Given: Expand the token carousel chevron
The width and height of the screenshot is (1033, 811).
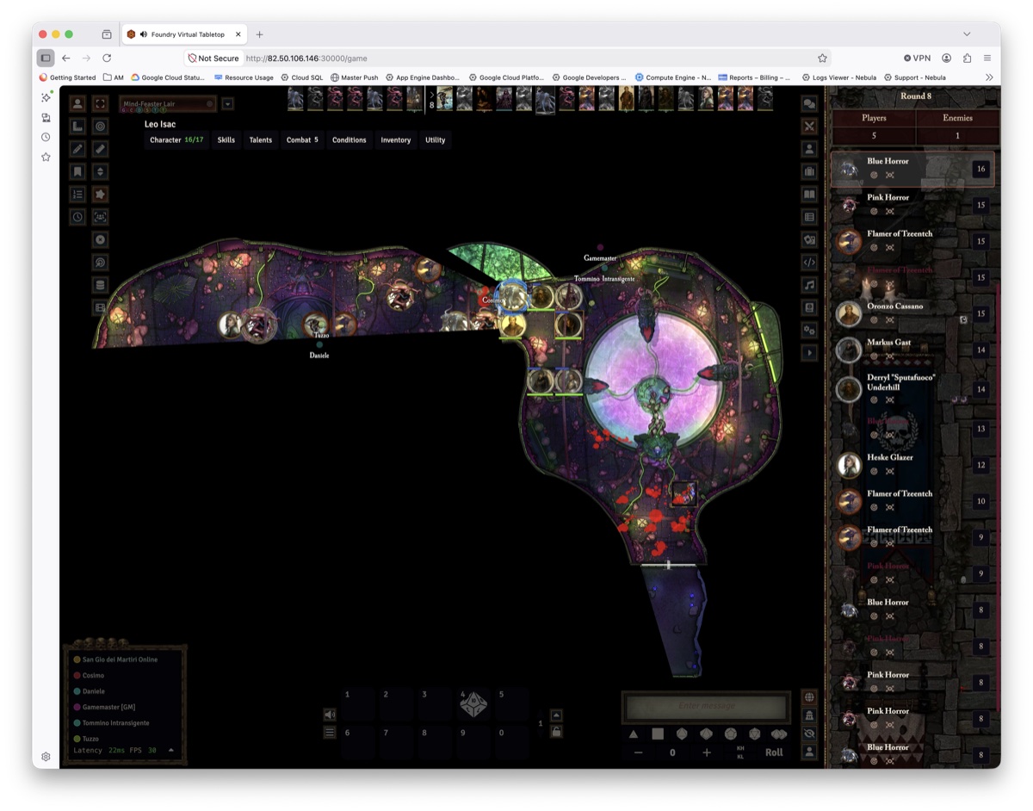Looking at the screenshot, I should tap(431, 95).
